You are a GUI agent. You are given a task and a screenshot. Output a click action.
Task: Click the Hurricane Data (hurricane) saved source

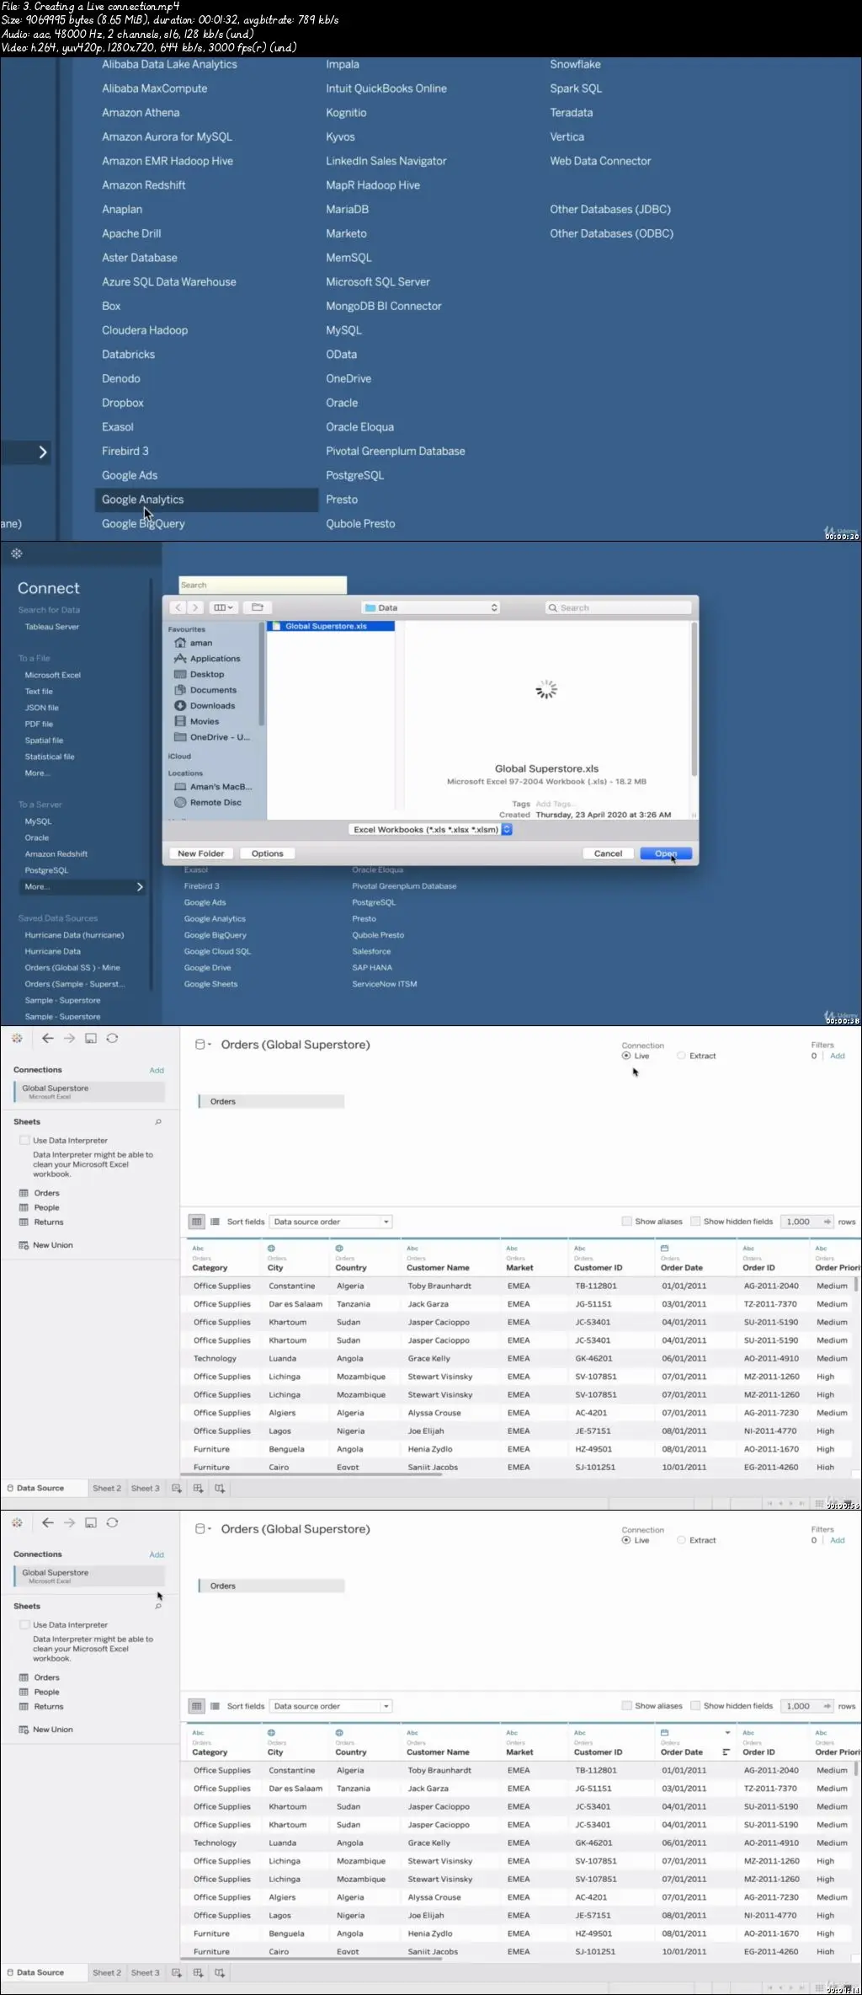74,935
